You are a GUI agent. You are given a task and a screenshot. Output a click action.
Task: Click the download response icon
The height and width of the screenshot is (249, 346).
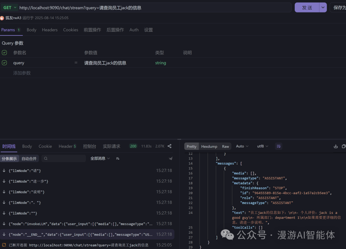[335, 146]
